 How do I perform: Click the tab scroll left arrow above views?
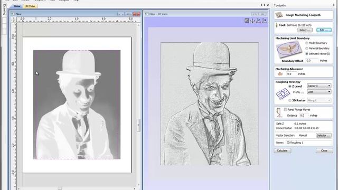[x=262, y=5]
